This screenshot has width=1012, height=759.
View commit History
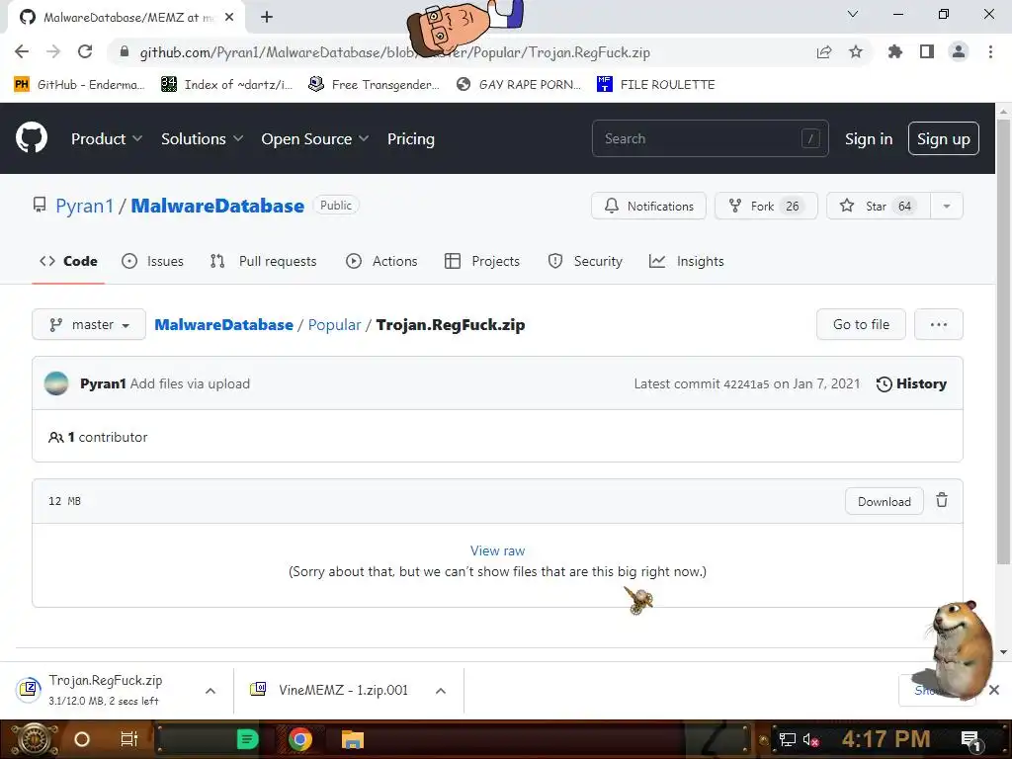point(911,384)
